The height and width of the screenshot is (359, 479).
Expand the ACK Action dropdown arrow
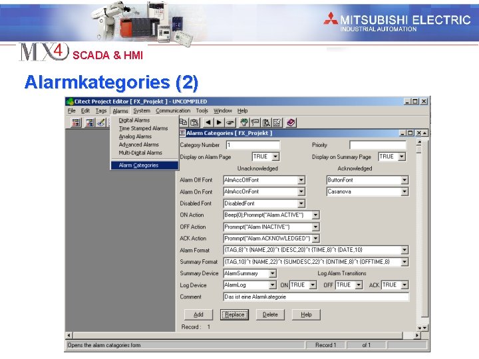[x=315, y=239]
